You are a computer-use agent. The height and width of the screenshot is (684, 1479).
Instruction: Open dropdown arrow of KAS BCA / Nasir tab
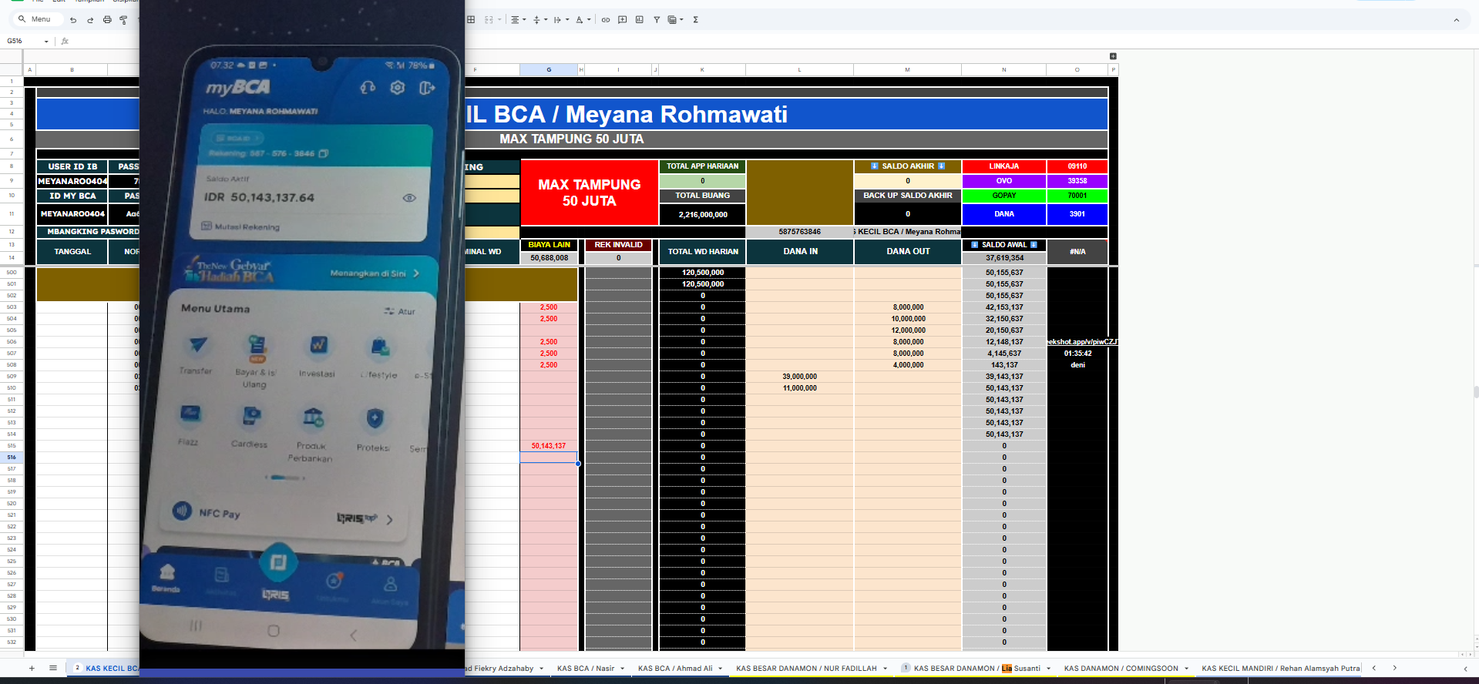click(622, 669)
